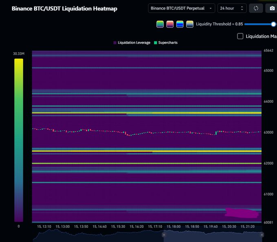Viewport: 277px width, 242px height.
Task: Take a snapshot with the camera icon
Action: (x=272, y=8)
